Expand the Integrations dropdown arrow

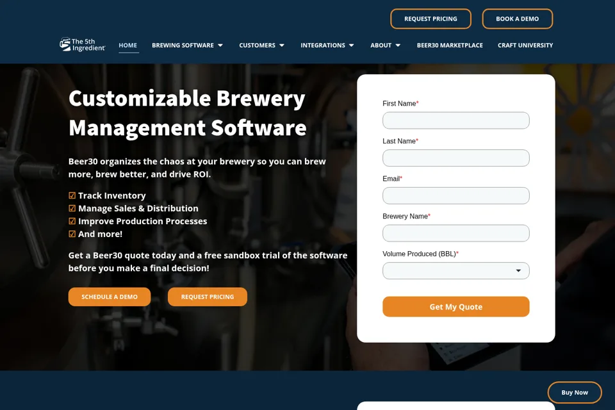point(352,45)
